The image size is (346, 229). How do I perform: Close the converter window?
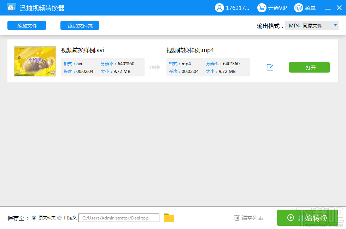point(339,8)
